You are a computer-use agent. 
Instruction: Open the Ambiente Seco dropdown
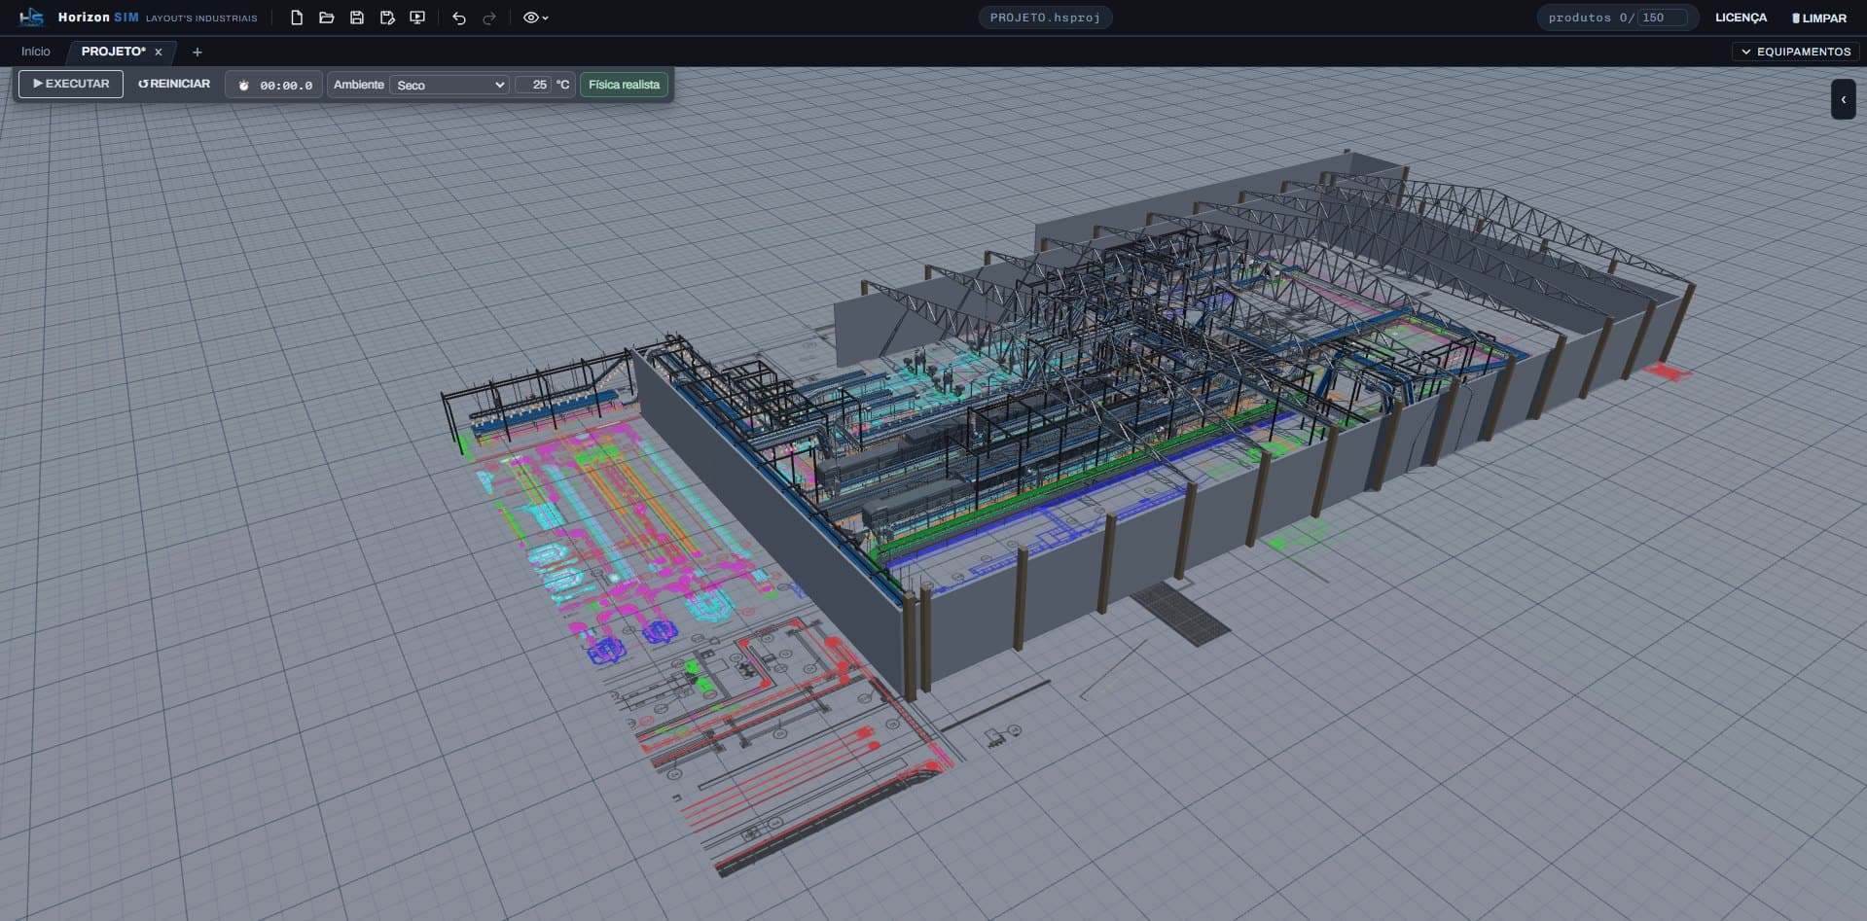point(449,85)
